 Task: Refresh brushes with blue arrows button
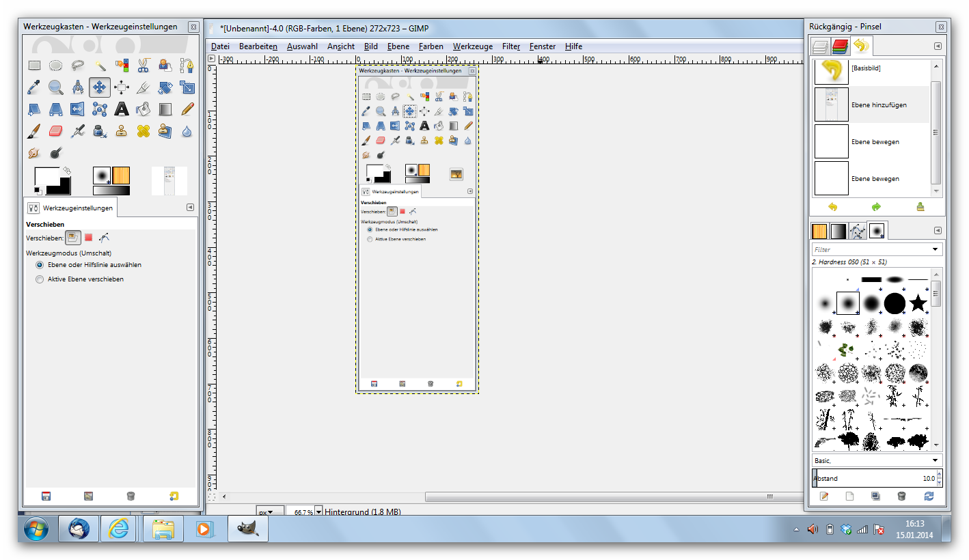point(929,496)
